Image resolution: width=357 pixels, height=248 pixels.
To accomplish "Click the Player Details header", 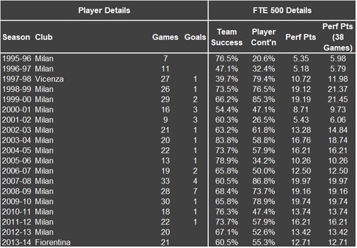I will [104, 11].
